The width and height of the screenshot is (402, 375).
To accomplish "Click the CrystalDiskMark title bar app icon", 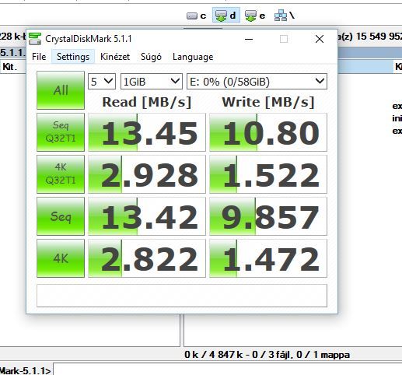I will 35,39.
